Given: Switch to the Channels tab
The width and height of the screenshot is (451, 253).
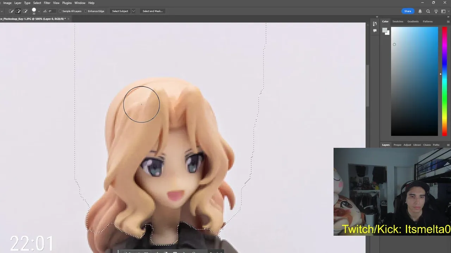Looking at the screenshot, I should click(427, 145).
